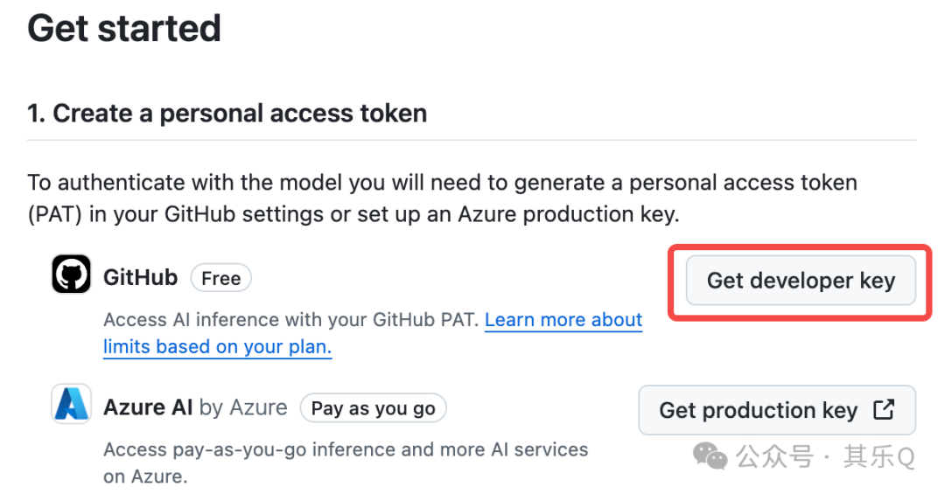Image resolution: width=945 pixels, height=494 pixels.
Task: Click the "by Azure" text
Action: pos(243,407)
